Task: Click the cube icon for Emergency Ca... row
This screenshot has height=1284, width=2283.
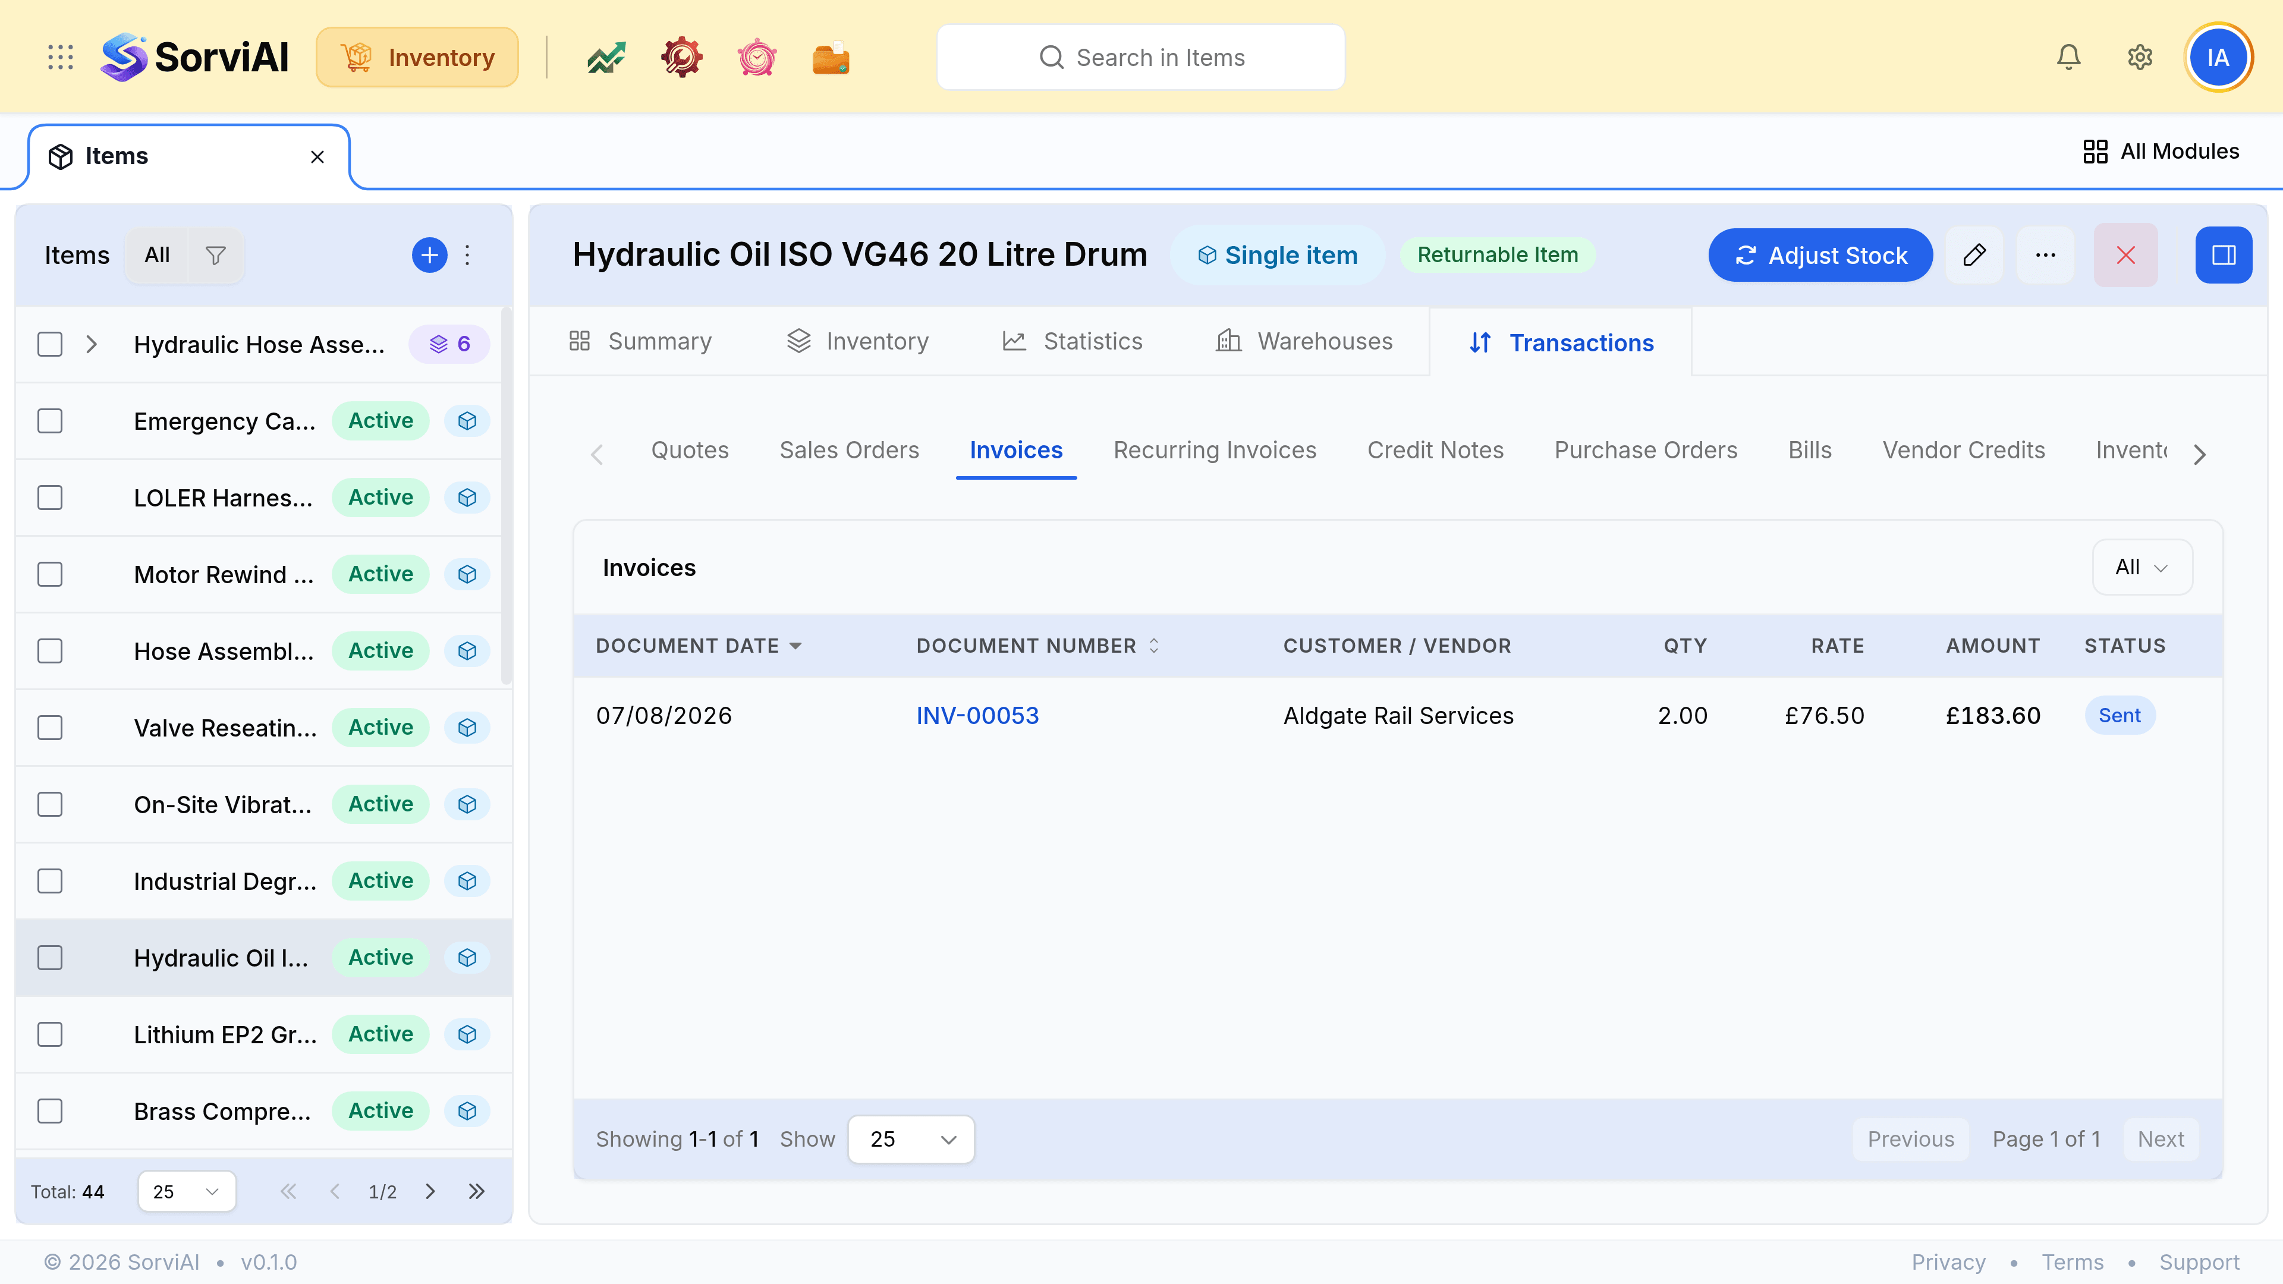Action: 467,421
